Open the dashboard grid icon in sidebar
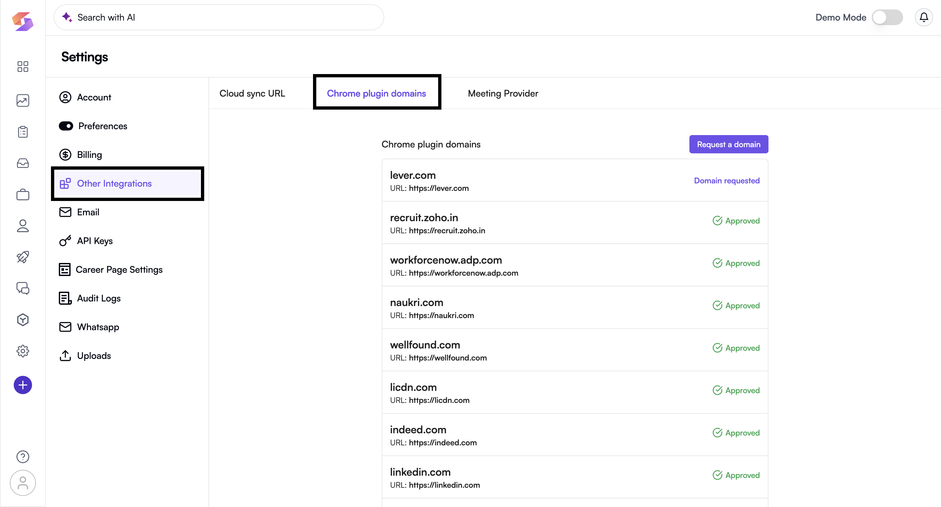This screenshot has width=941, height=507. coord(23,66)
